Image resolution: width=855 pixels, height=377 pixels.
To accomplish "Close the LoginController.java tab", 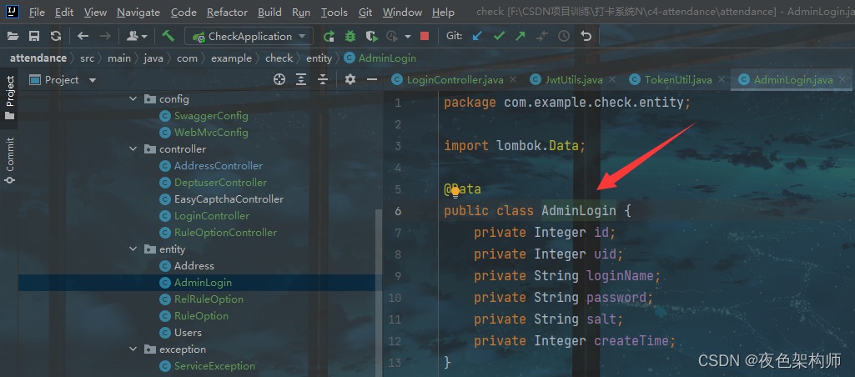I will pyautogui.click(x=512, y=80).
